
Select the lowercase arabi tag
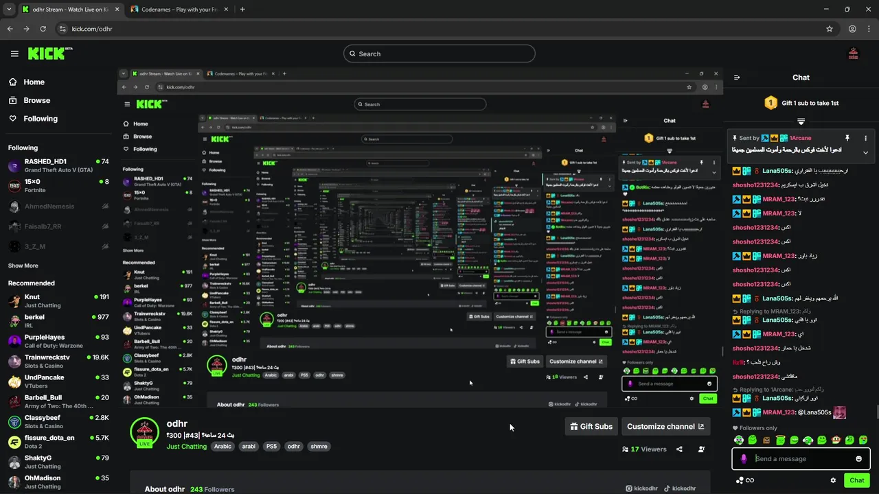pyautogui.click(x=249, y=447)
